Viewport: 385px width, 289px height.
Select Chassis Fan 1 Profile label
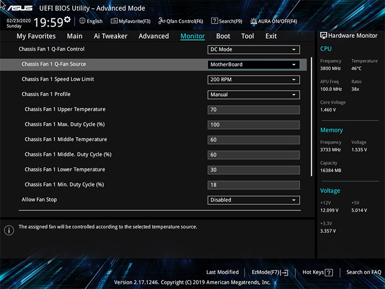46,94
